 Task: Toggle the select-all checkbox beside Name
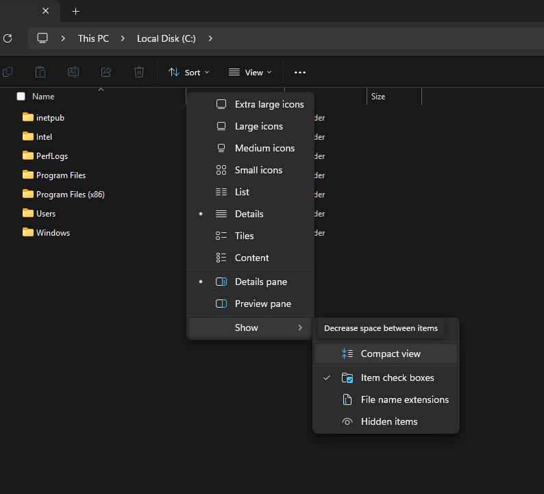pyautogui.click(x=21, y=97)
